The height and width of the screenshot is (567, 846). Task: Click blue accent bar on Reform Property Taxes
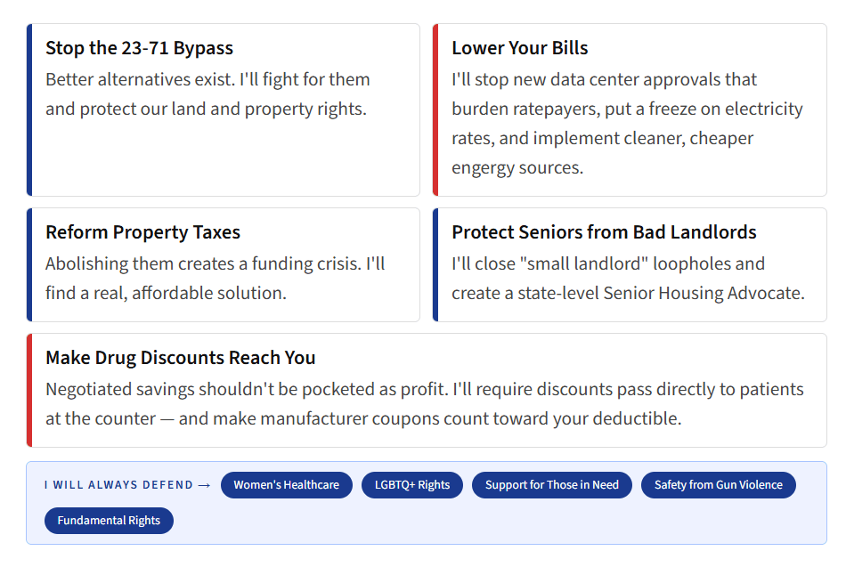(x=29, y=264)
